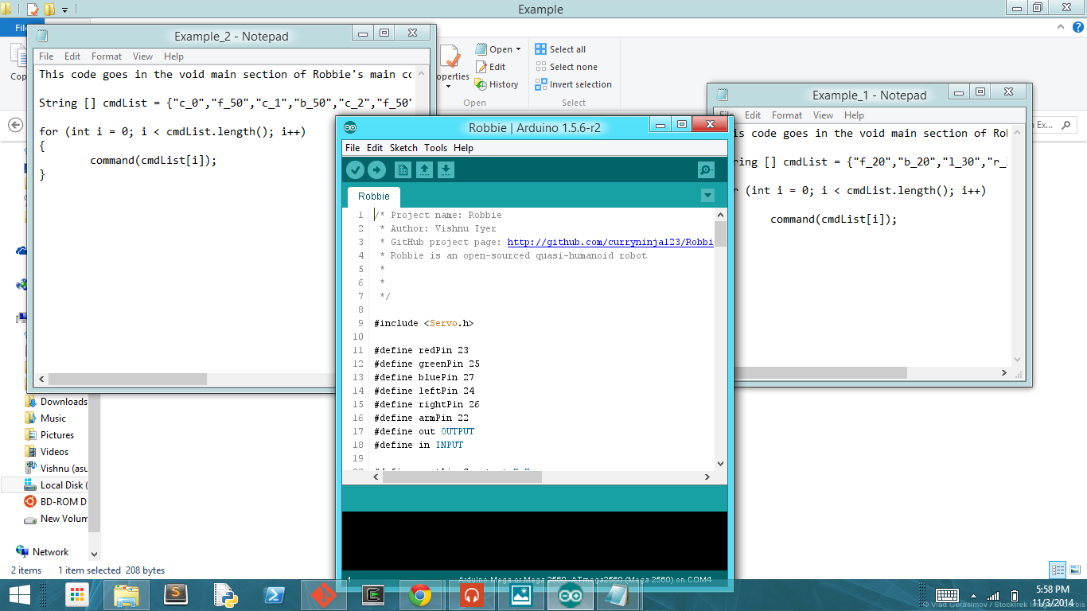Open Sublime Text from the taskbar
Viewport: 1087px width, 611px height.
pyautogui.click(x=175, y=595)
